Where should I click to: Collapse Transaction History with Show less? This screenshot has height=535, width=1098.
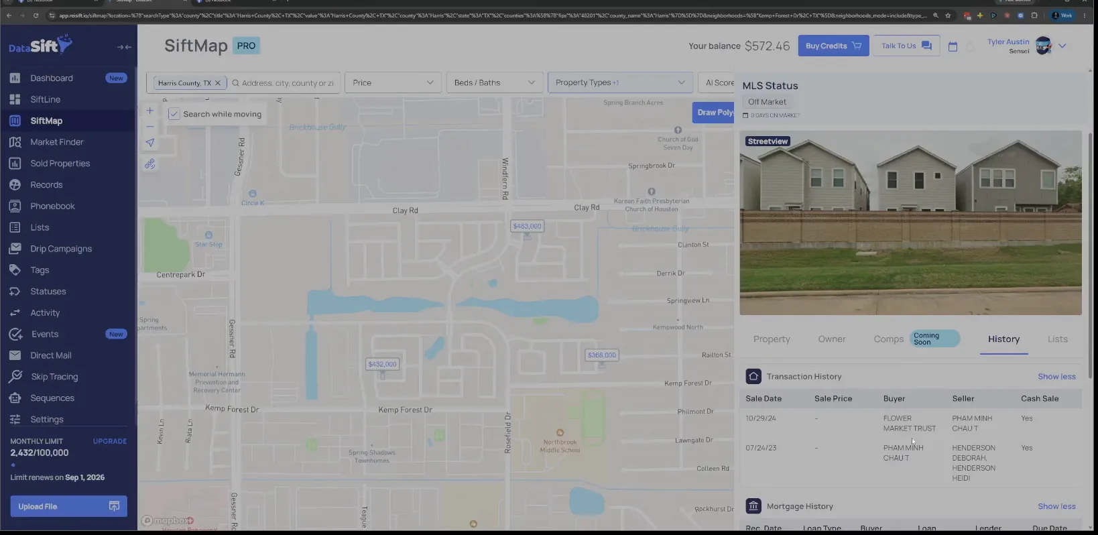click(1056, 377)
